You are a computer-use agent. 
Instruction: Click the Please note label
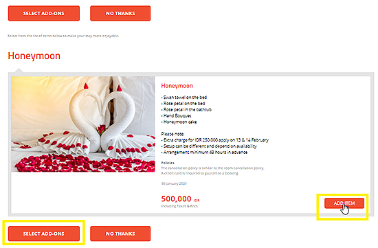(x=173, y=134)
